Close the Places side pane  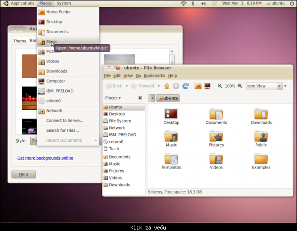pos(140,98)
